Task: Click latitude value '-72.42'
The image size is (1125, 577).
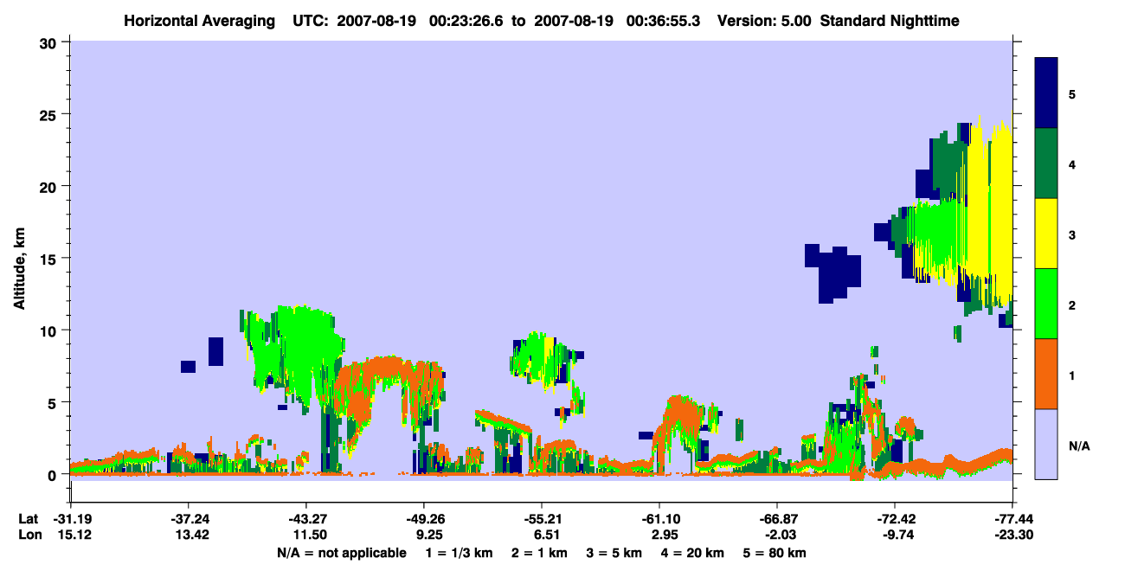Action: tap(895, 519)
